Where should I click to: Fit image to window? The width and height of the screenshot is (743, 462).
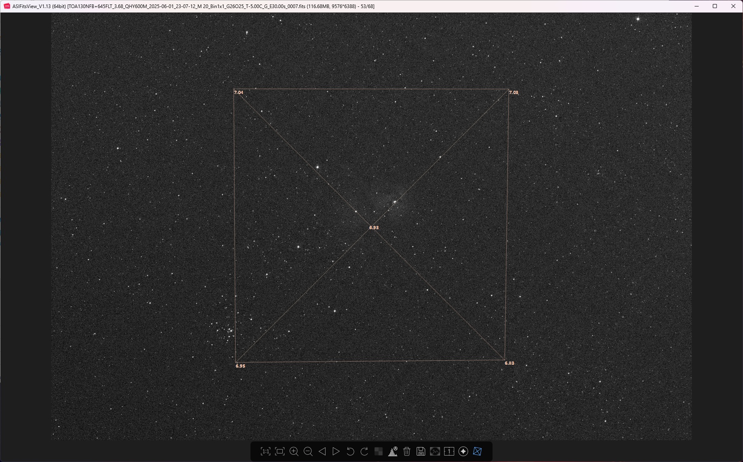(x=280, y=452)
